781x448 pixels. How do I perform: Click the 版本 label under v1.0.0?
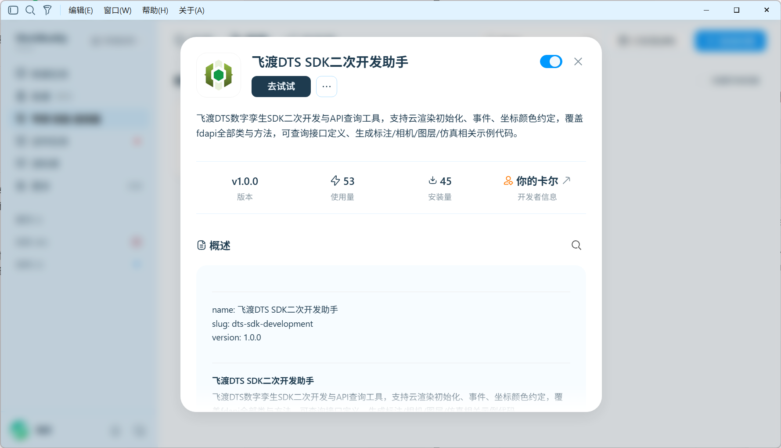point(245,197)
